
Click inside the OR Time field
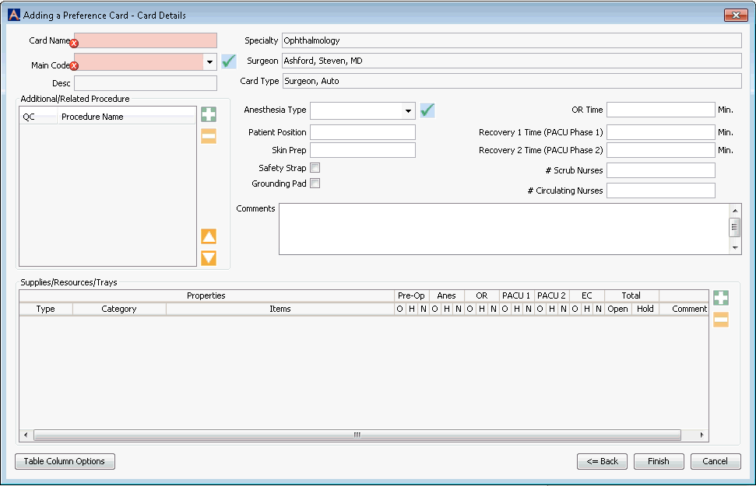(660, 110)
